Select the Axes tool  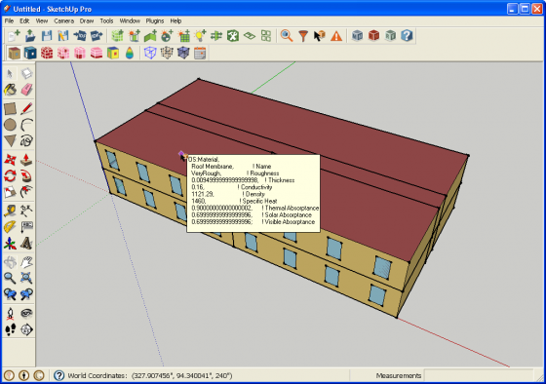(10, 244)
